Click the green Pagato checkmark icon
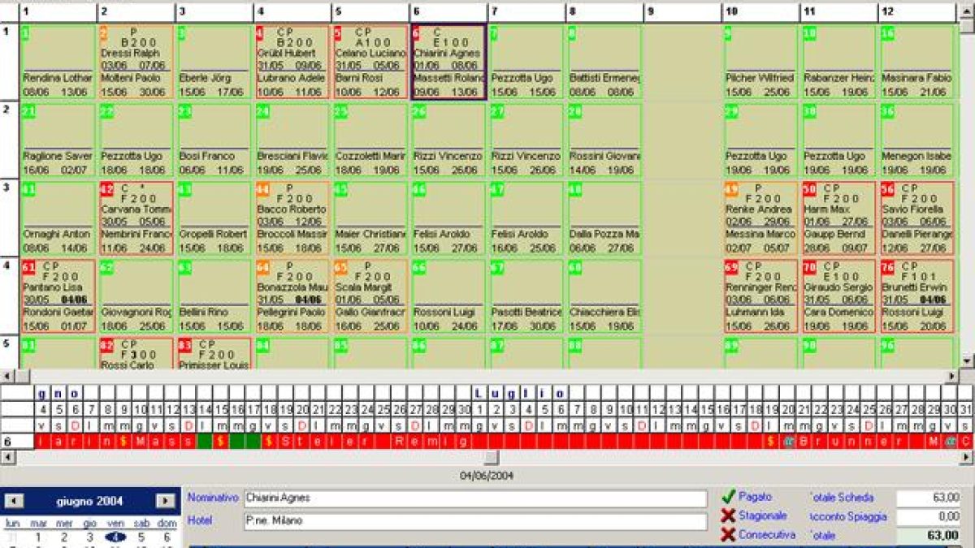975x548 pixels. 728,496
